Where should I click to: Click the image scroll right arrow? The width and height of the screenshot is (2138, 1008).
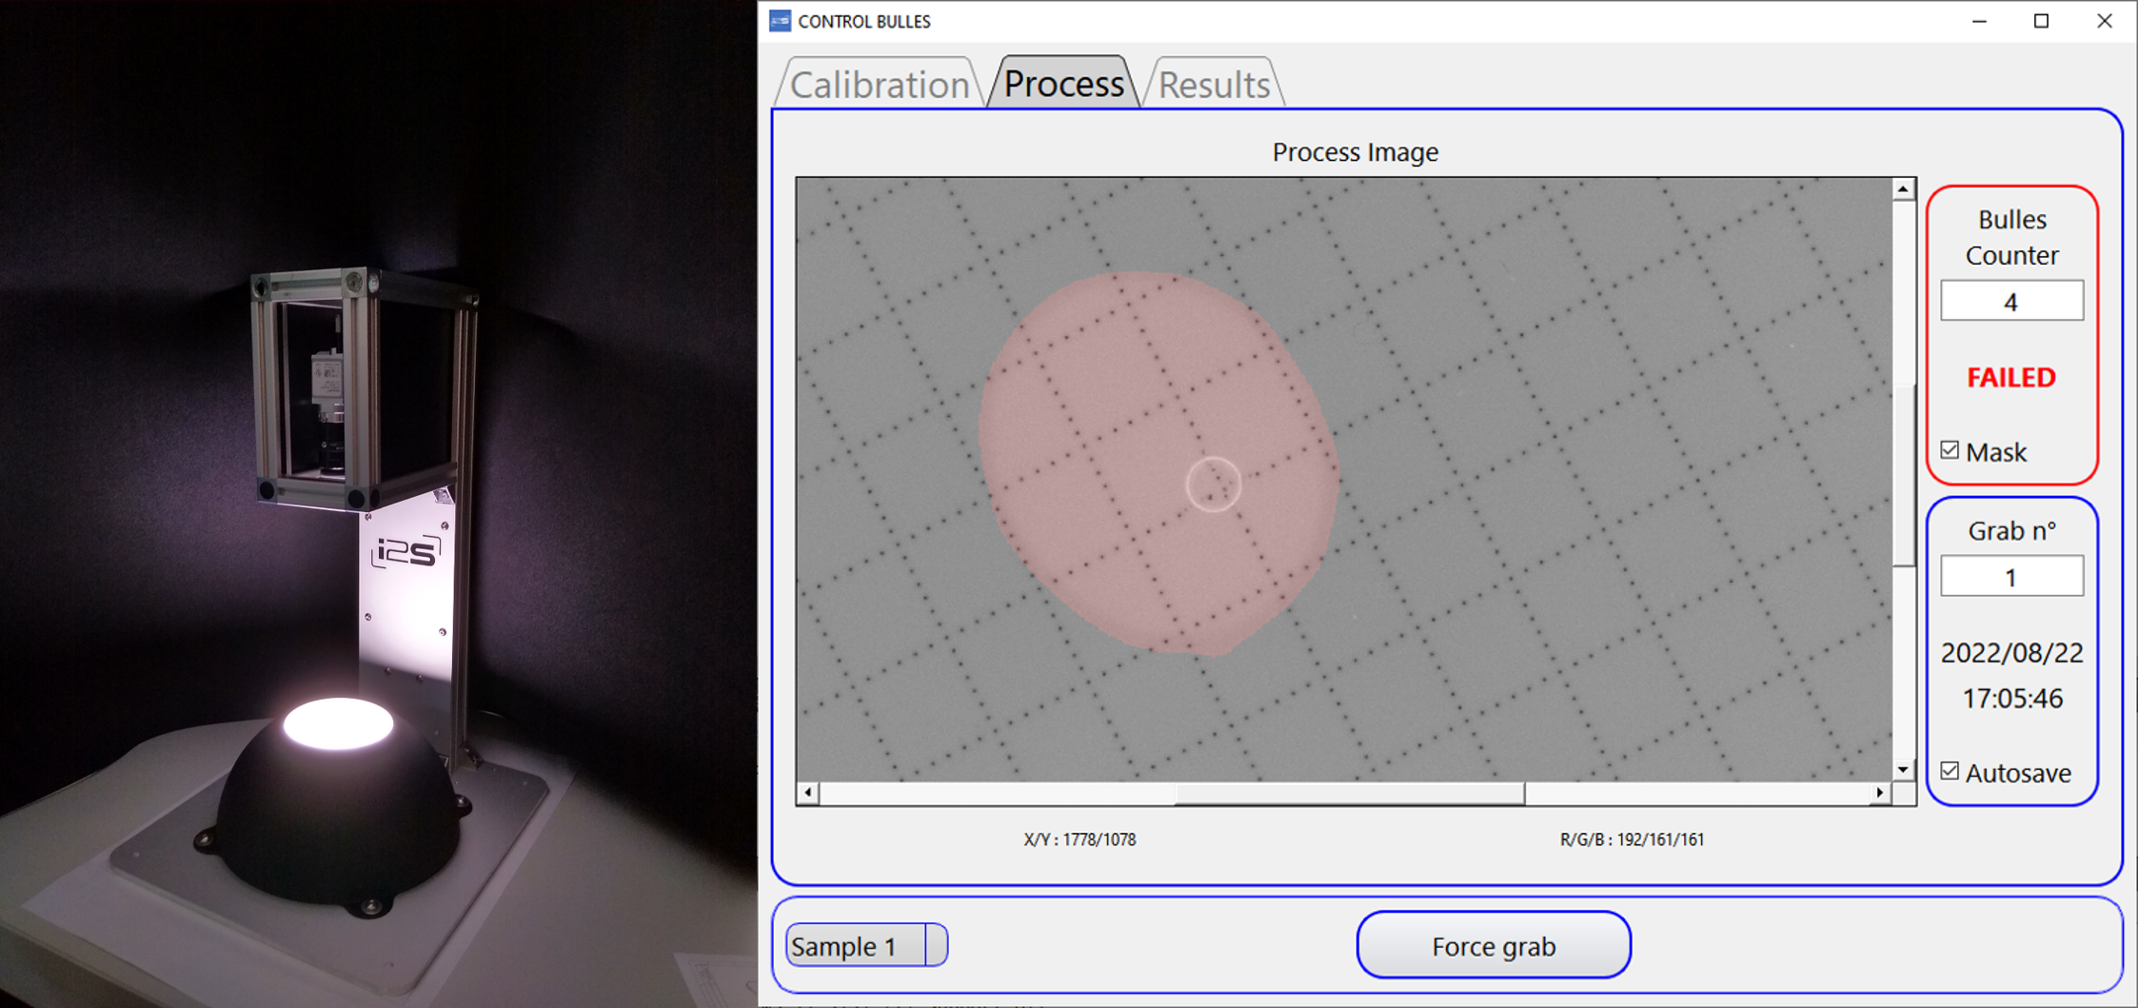pos(1880,792)
